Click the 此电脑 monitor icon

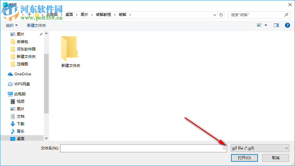(10, 94)
